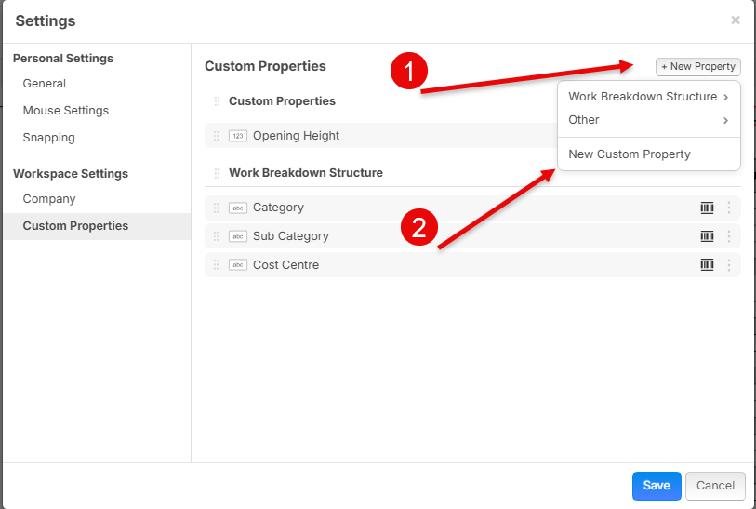
Task: Open the General settings tab
Action: point(45,84)
